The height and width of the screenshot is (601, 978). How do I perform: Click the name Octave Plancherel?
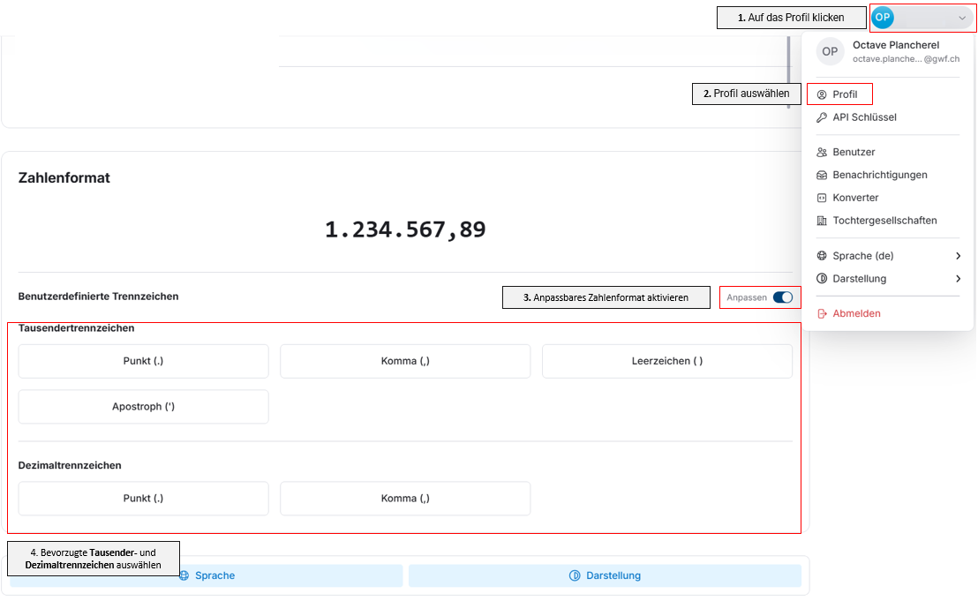coord(896,45)
